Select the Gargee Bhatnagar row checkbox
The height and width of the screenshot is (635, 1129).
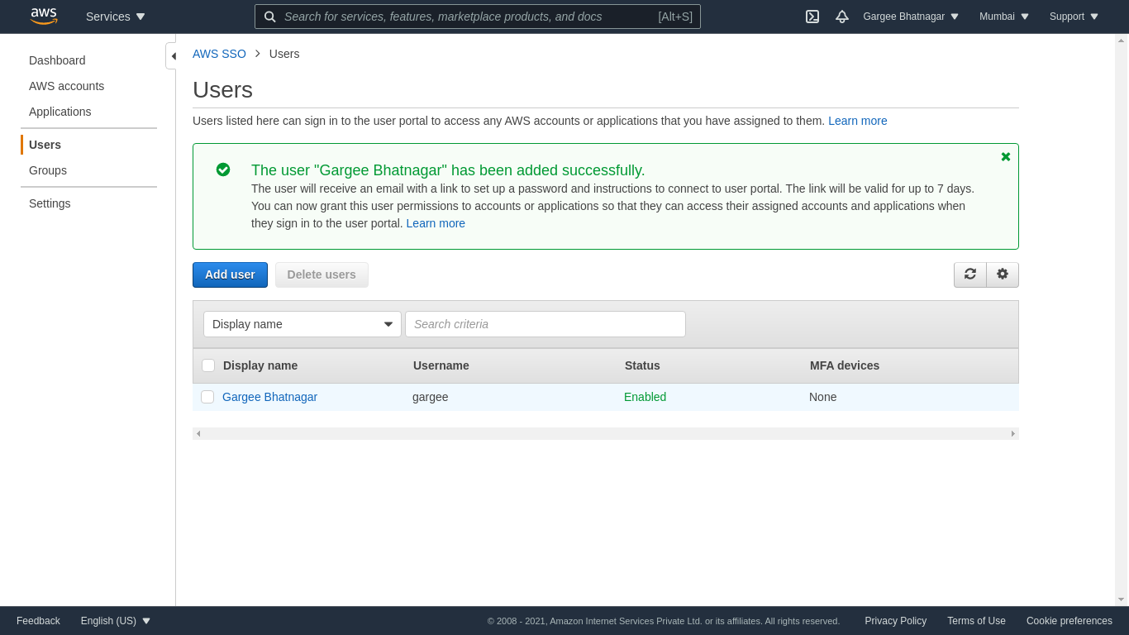[207, 397]
